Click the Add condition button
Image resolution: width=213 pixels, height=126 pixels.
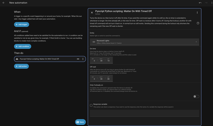(23, 46)
